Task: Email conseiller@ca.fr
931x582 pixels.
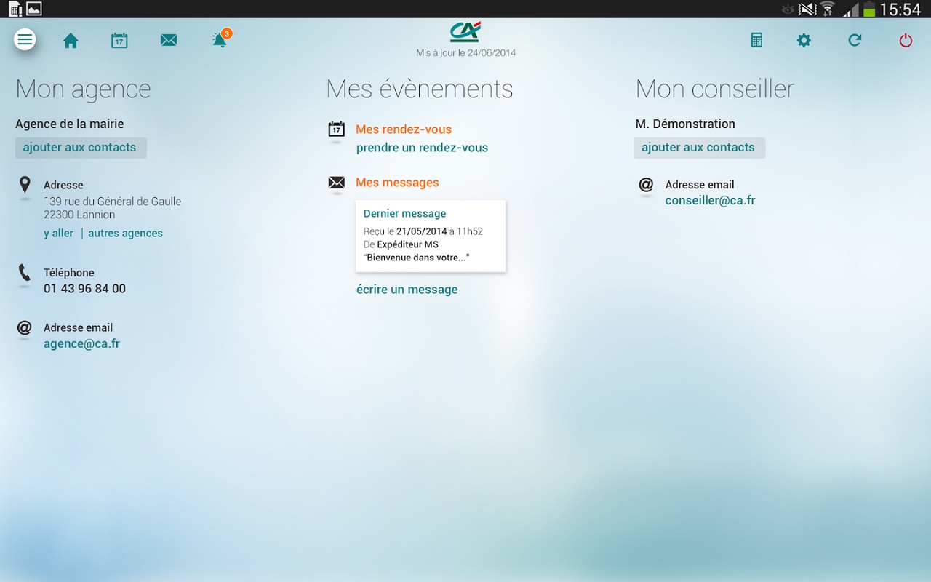Action: pyautogui.click(x=710, y=201)
